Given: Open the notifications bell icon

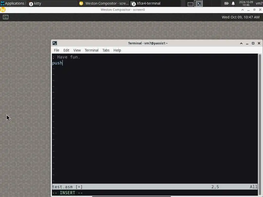Looking at the screenshot, I should coord(233,3).
